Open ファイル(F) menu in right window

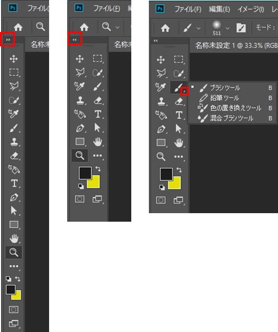[188, 9]
